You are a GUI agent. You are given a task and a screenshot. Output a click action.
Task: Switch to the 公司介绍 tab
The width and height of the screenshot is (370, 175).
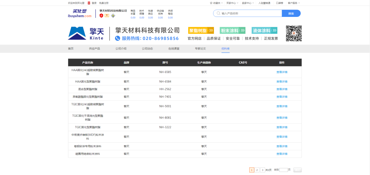click(x=121, y=49)
